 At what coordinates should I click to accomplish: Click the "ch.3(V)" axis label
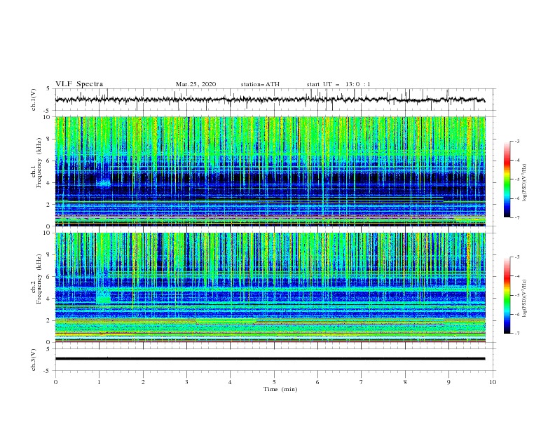pyautogui.click(x=34, y=360)
